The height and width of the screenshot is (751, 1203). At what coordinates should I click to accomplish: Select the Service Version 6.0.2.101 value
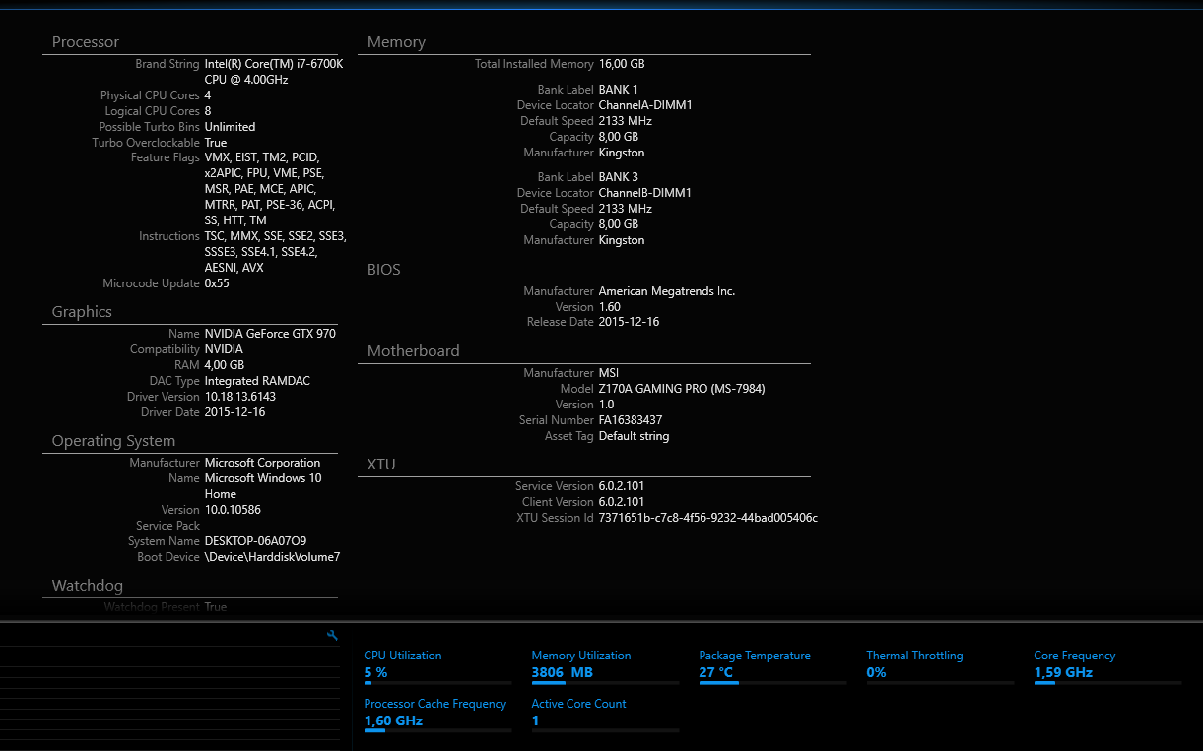[622, 486]
